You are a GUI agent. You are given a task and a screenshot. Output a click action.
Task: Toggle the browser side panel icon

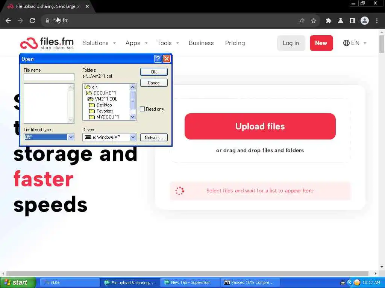pyautogui.click(x=352, y=21)
